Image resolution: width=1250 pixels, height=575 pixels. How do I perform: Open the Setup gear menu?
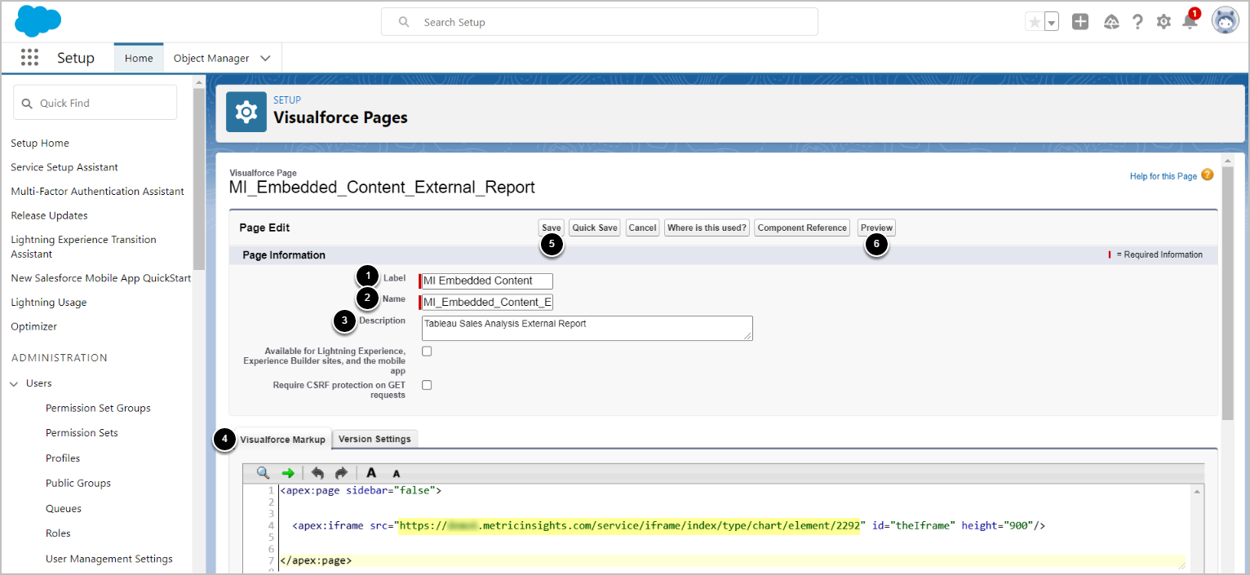tap(1164, 22)
